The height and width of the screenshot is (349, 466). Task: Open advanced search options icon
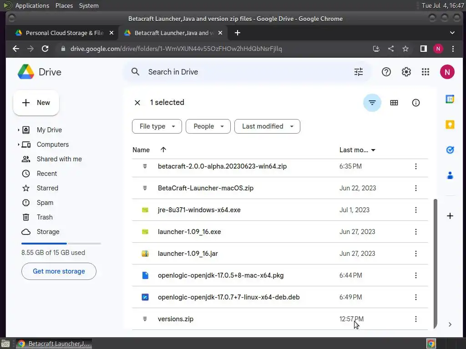point(359,72)
